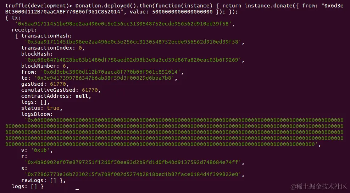The height and width of the screenshot is (193, 350).
Task: Click the status true value
Action: tap(53, 108)
